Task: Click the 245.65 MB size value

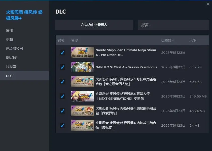Action: [198, 96]
